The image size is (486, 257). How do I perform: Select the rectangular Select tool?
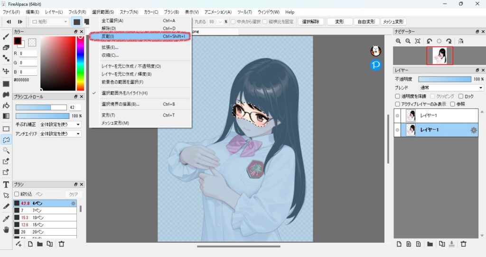click(x=6, y=129)
